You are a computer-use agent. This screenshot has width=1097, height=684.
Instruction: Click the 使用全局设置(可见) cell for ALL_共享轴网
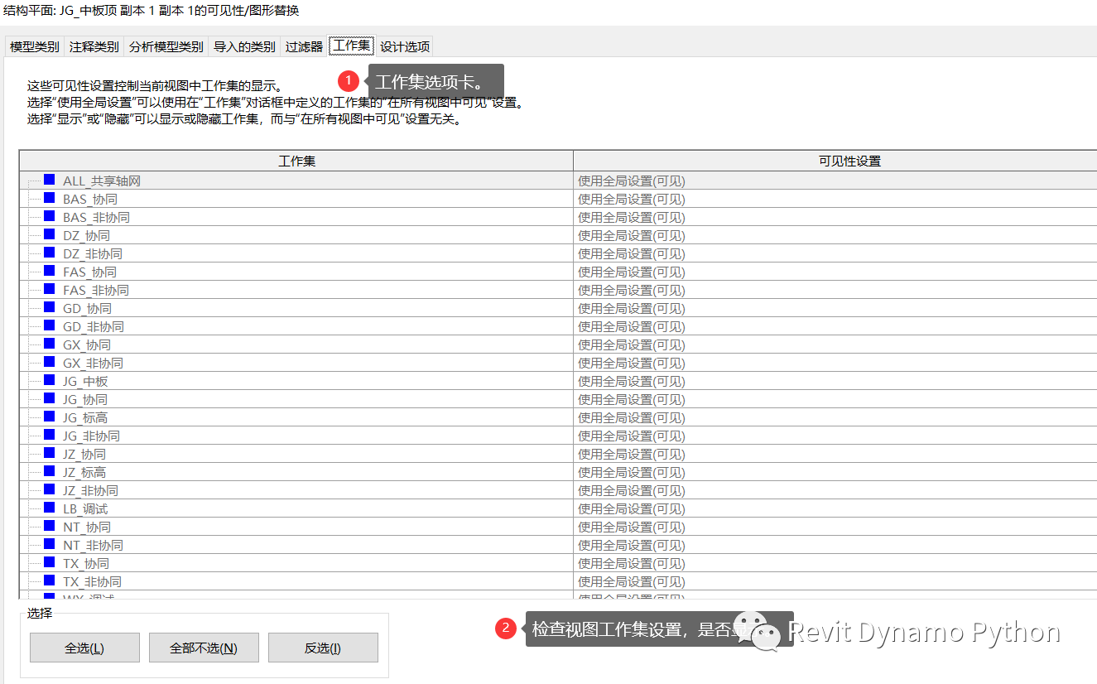click(x=835, y=181)
